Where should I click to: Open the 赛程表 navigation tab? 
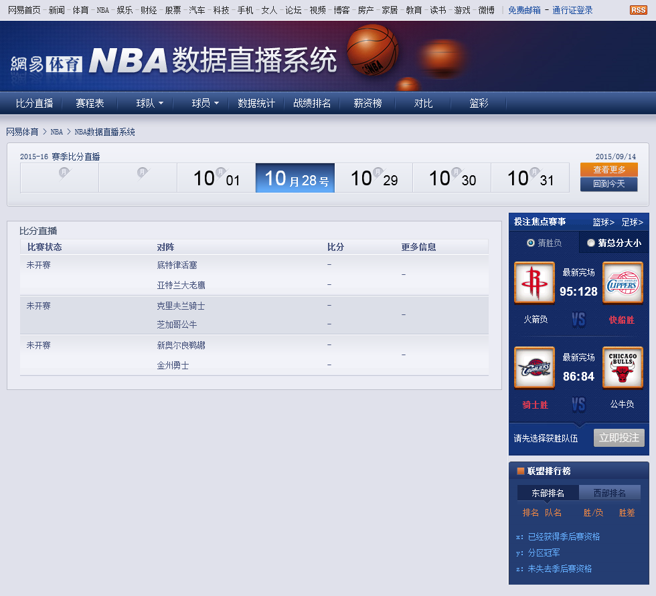click(90, 103)
